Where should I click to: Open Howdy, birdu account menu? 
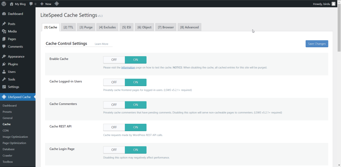324,4
